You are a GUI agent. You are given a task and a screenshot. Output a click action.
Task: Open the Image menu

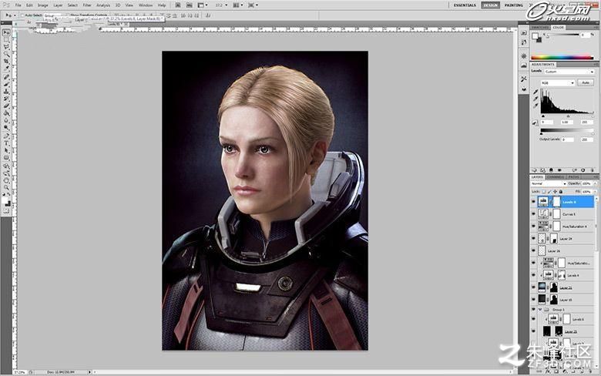click(x=42, y=5)
